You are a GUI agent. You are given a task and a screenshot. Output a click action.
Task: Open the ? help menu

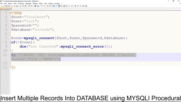[x=61, y=3]
